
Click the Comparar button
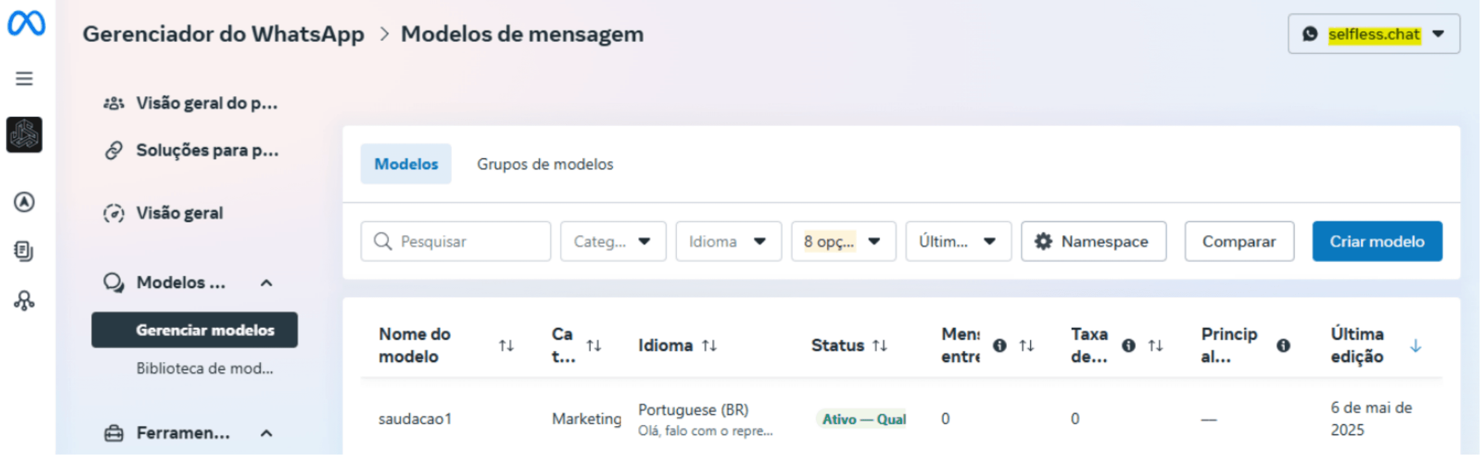coord(1240,242)
